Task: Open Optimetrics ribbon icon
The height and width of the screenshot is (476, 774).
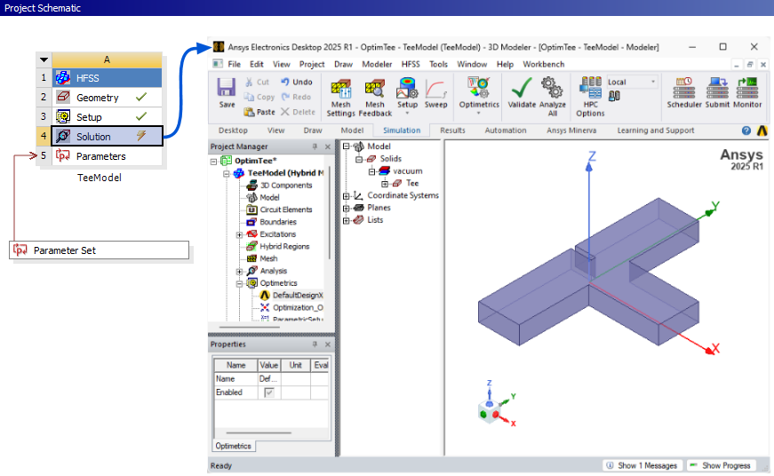Action: tap(479, 92)
